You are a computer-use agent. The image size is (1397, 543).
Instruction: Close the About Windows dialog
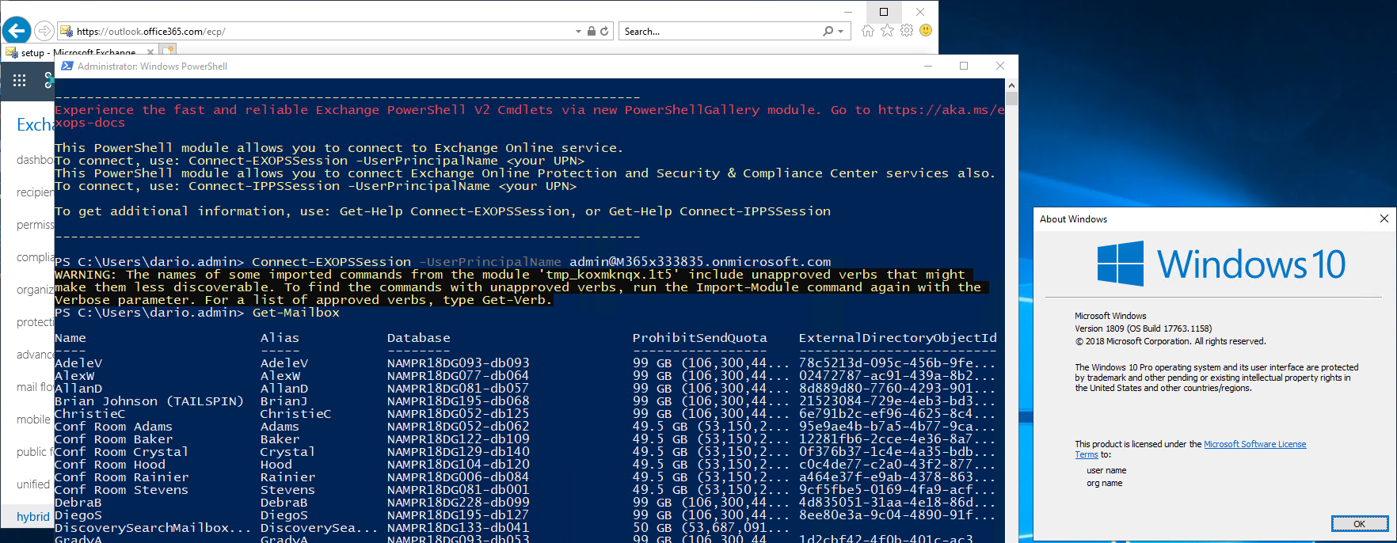click(x=1384, y=218)
